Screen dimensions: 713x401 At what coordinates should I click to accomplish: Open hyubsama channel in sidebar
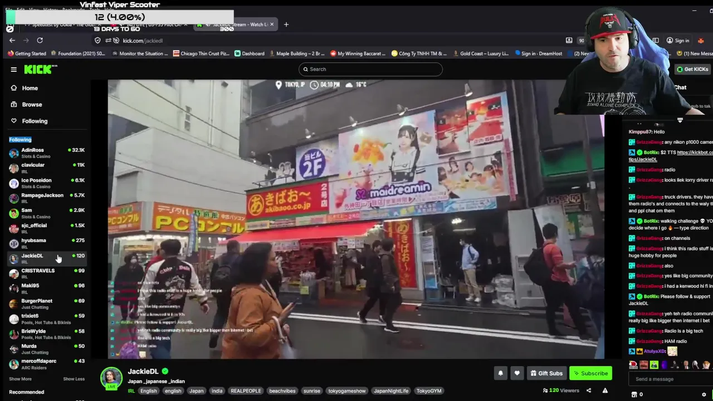tap(46, 243)
